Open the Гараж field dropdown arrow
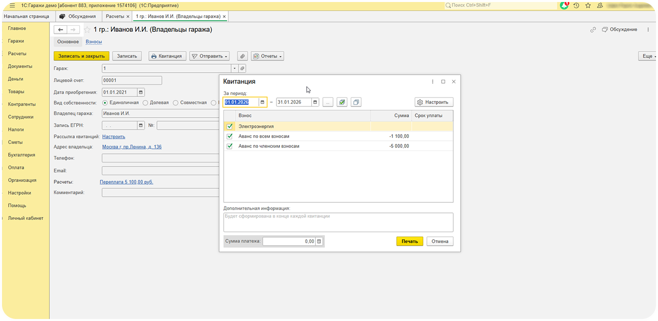 234,68
